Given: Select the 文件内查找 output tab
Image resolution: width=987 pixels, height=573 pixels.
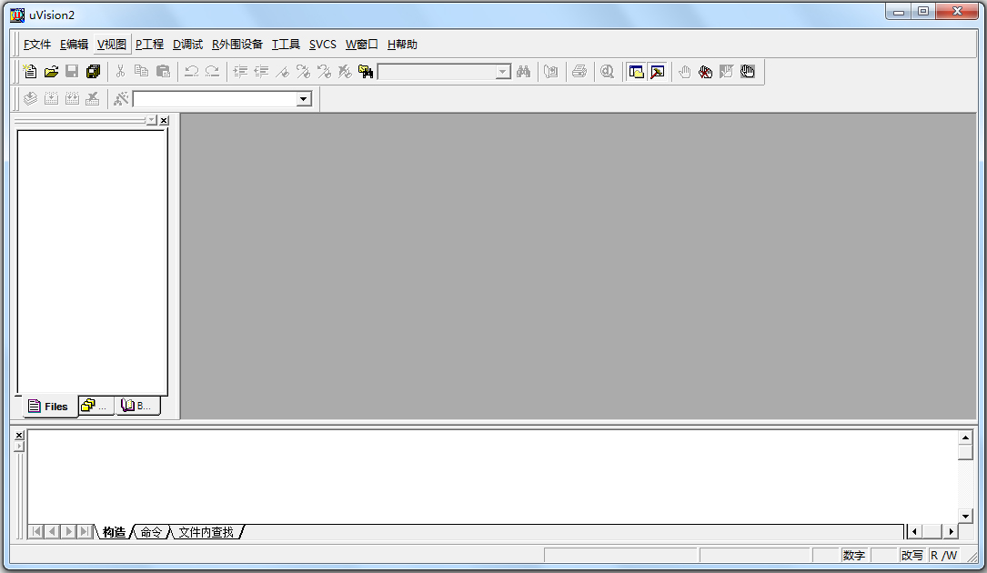Looking at the screenshot, I should [206, 532].
